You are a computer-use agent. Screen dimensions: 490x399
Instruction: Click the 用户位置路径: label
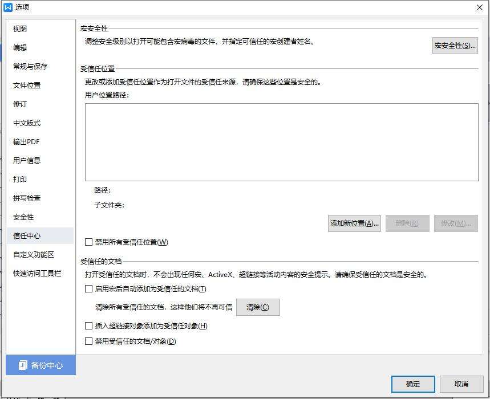click(107, 95)
